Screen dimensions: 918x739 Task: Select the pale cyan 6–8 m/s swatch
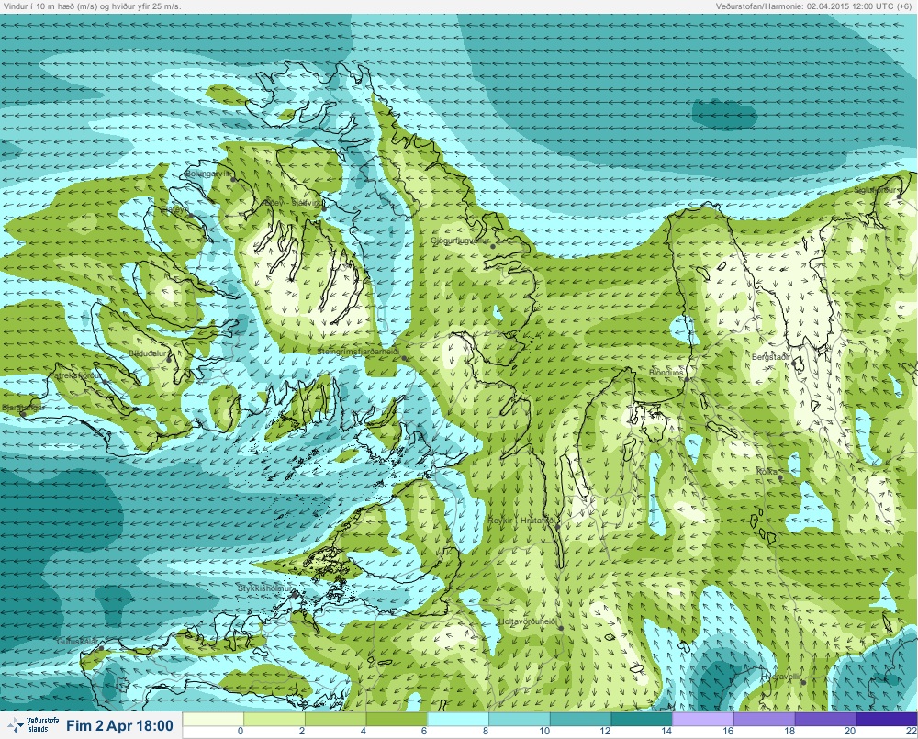[458, 719]
